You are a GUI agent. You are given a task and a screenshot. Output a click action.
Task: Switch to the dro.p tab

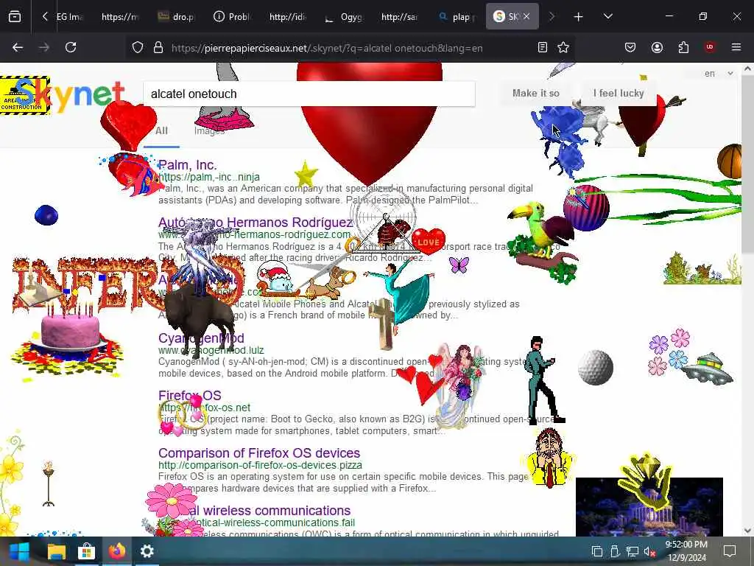(177, 16)
